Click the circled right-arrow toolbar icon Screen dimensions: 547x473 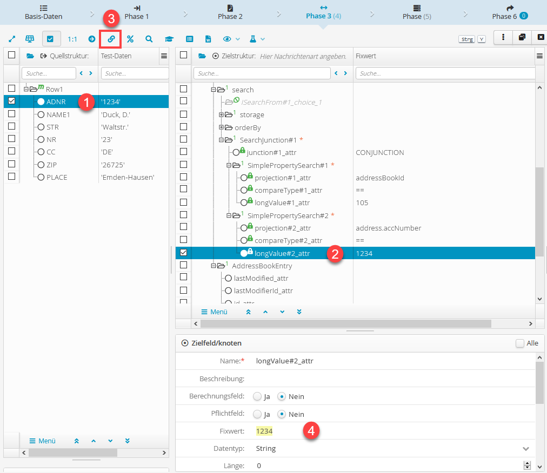coord(92,39)
